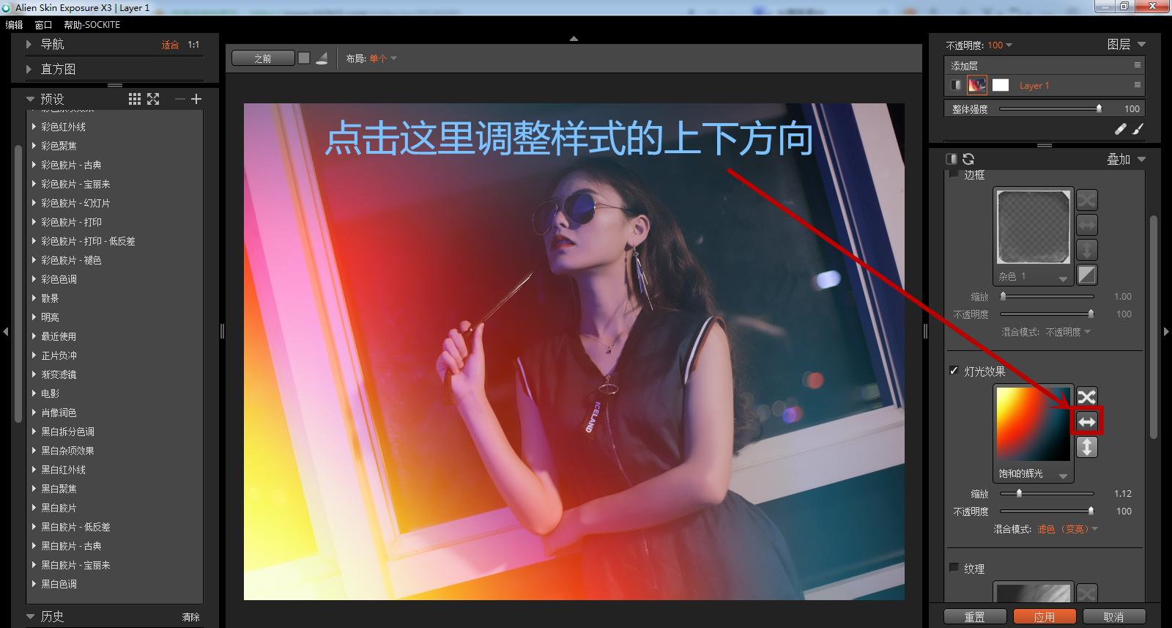Open the 布局 单个 layout dropdown

pyautogui.click(x=383, y=59)
